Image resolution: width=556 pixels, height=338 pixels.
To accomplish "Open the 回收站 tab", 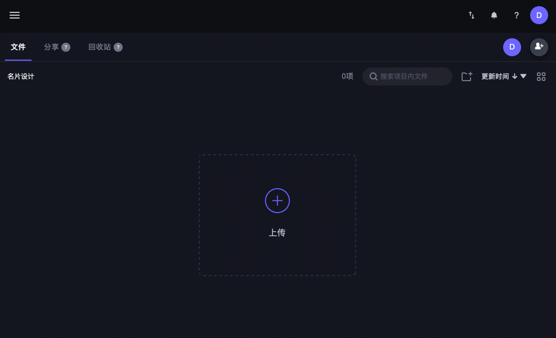I will tap(100, 47).
